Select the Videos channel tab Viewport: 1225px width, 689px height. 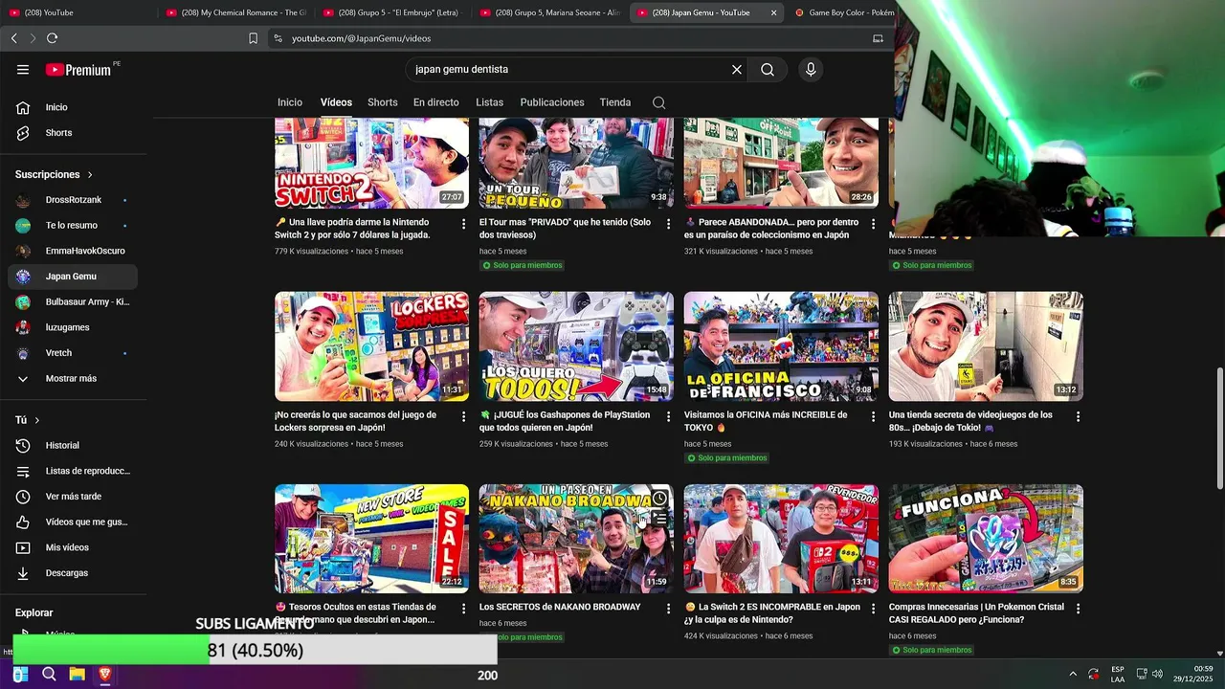(336, 102)
